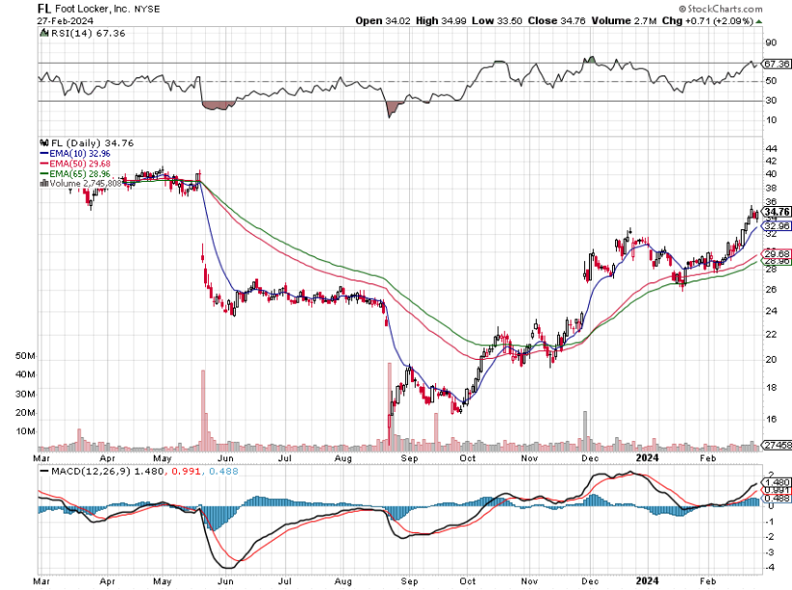The height and width of the screenshot is (590, 792).
Task: Click the EMA(50) 29.68 legend entry
Action: 74,163
